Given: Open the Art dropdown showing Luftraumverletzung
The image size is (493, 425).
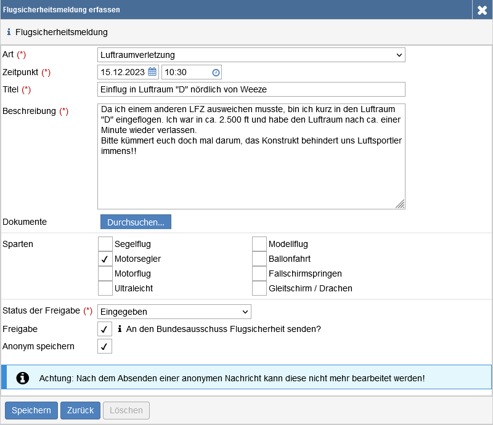Looking at the screenshot, I should [x=251, y=55].
